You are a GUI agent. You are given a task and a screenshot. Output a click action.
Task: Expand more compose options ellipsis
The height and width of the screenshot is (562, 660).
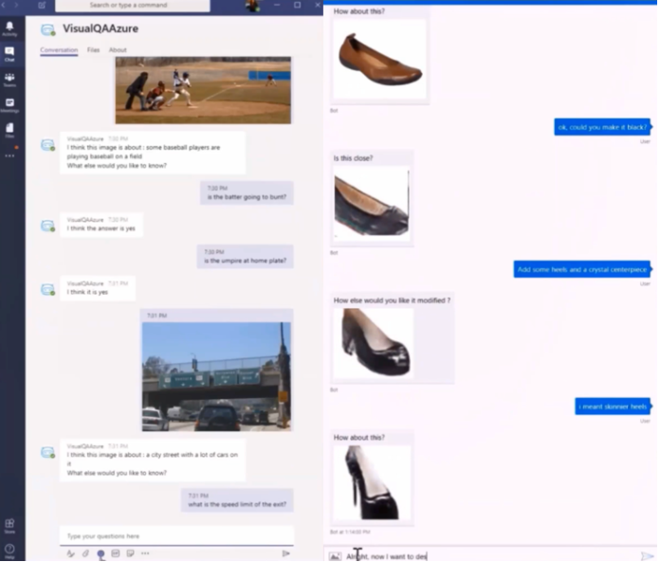(x=145, y=553)
